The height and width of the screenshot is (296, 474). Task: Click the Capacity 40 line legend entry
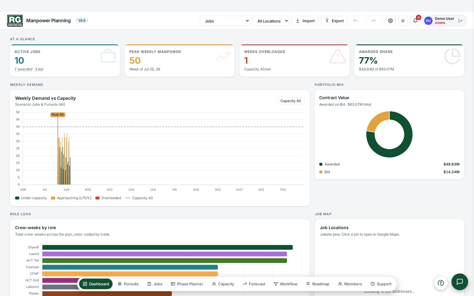[139, 198]
